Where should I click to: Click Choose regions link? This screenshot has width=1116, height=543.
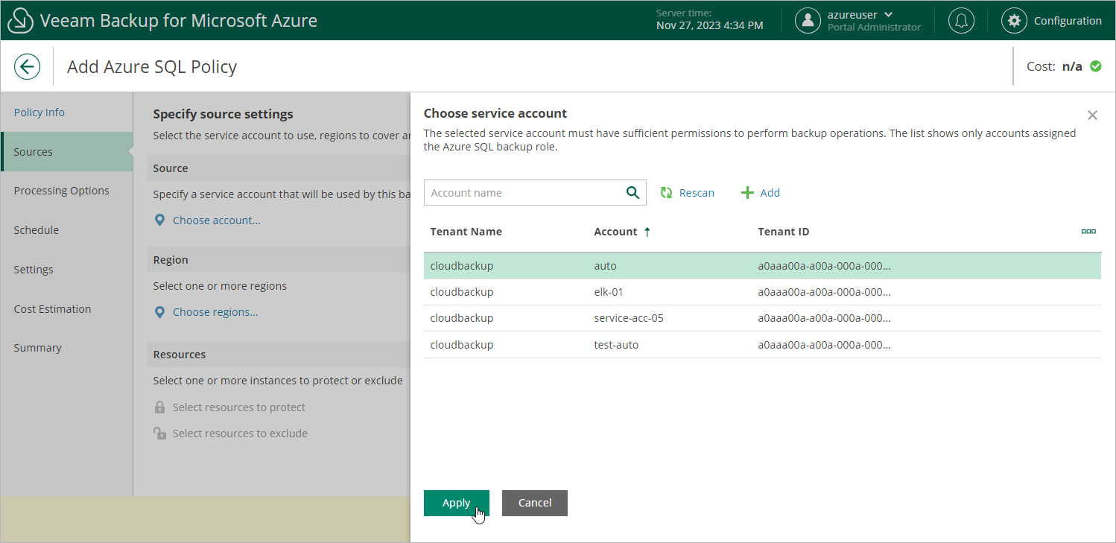[x=215, y=312]
